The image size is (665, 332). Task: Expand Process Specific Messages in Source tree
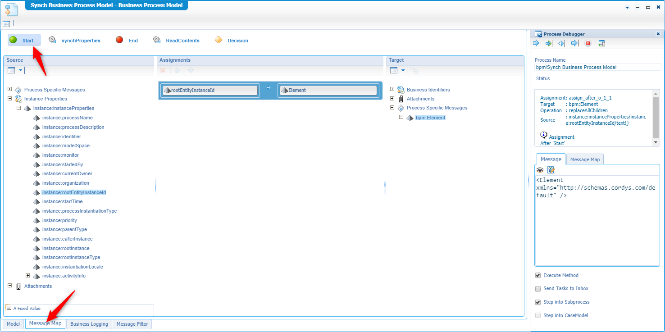[10, 89]
